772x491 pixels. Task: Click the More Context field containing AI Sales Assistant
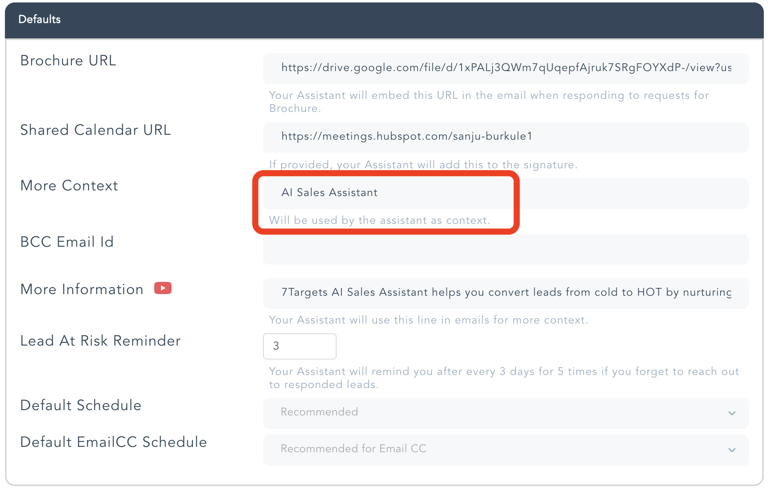pyautogui.click(x=506, y=193)
